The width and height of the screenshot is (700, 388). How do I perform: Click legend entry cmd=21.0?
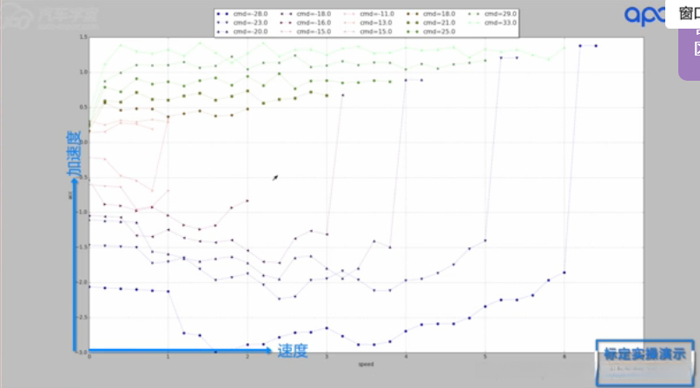click(432, 23)
